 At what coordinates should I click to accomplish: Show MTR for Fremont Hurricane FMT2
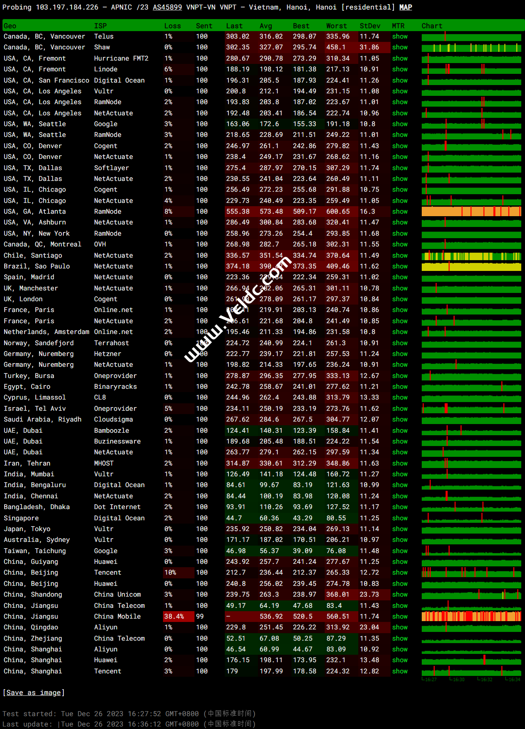click(x=400, y=59)
